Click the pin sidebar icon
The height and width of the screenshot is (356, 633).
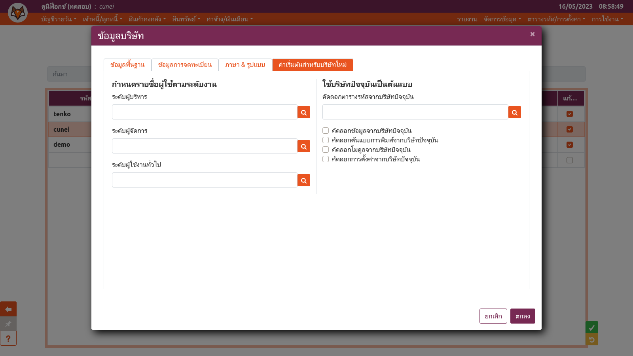click(x=8, y=324)
